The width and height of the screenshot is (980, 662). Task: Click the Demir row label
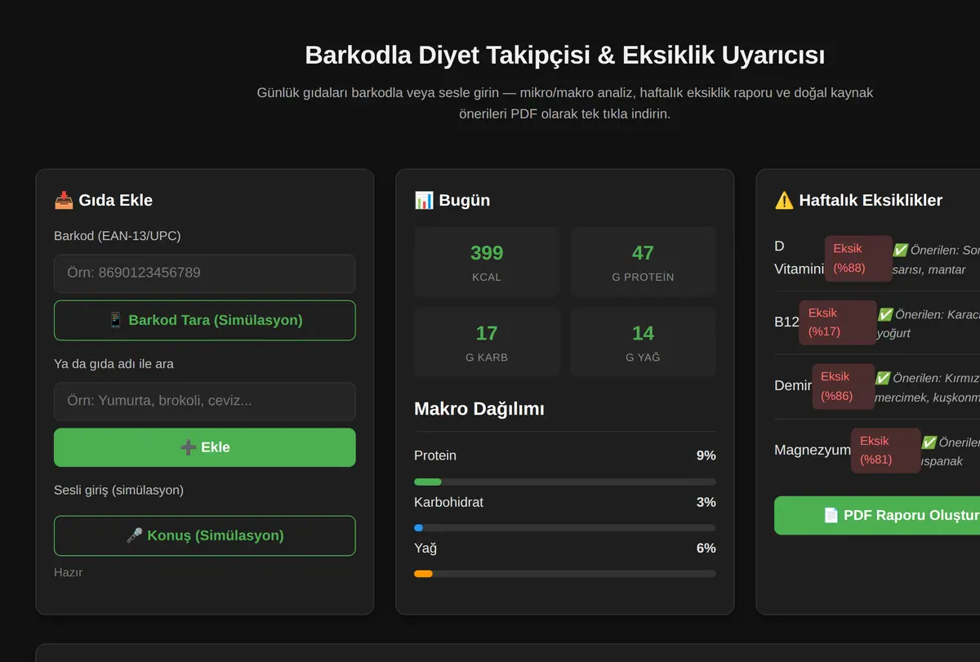(793, 385)
